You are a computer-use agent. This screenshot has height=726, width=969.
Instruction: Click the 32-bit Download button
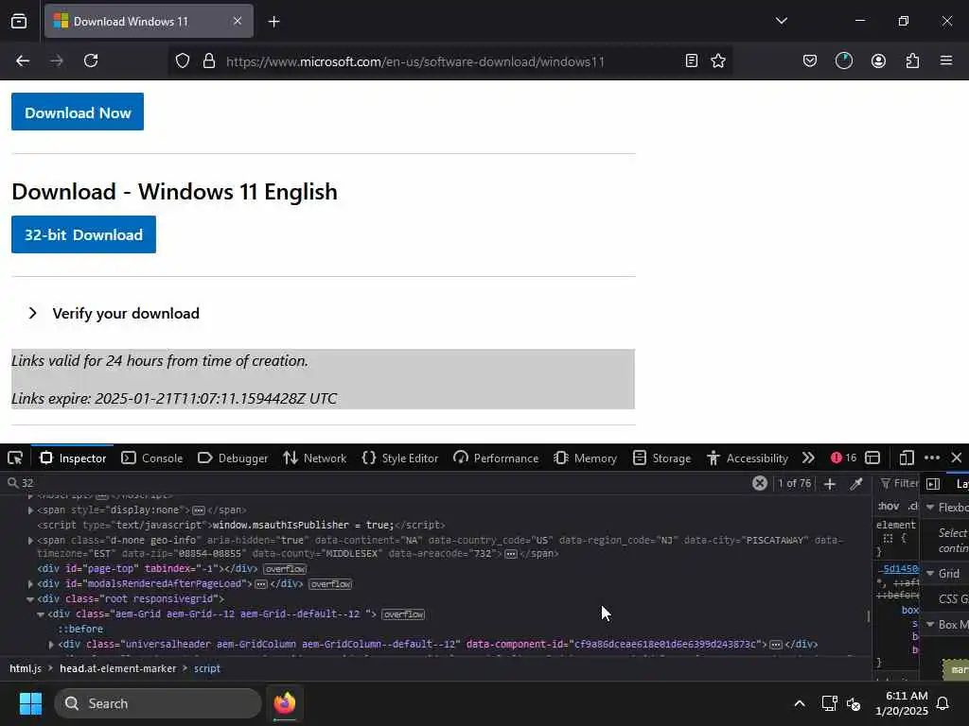pos(83,234)
